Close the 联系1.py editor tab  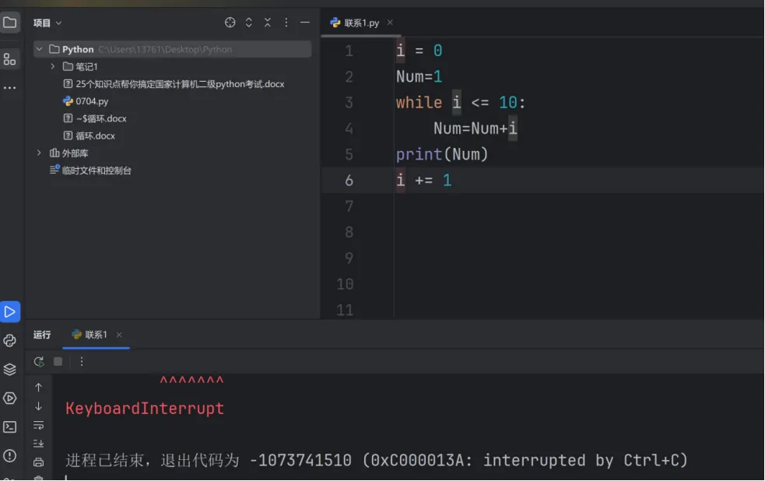(390, 23)
